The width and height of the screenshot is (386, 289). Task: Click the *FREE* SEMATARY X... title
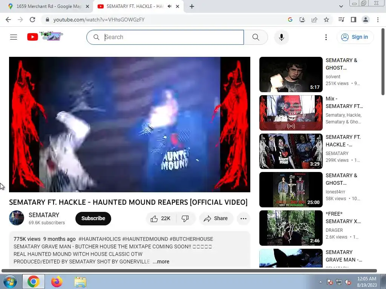point(343,218)
